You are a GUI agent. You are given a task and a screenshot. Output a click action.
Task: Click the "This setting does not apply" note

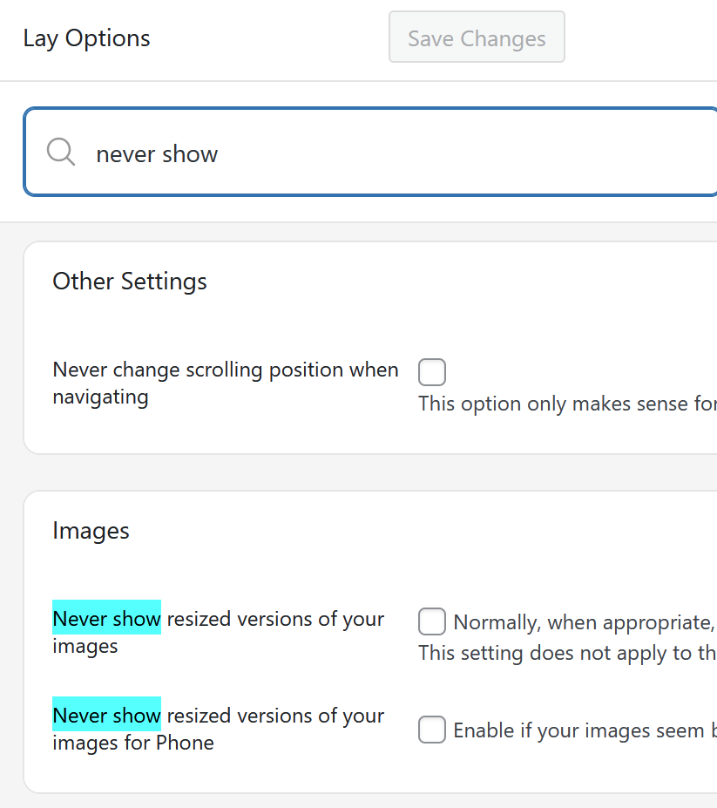point(566,653)
